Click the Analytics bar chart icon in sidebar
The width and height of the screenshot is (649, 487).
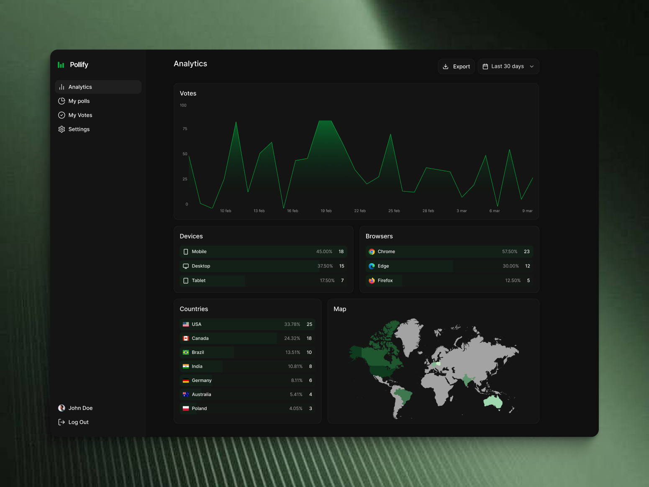pyautogui.click(x=62, y=87)
